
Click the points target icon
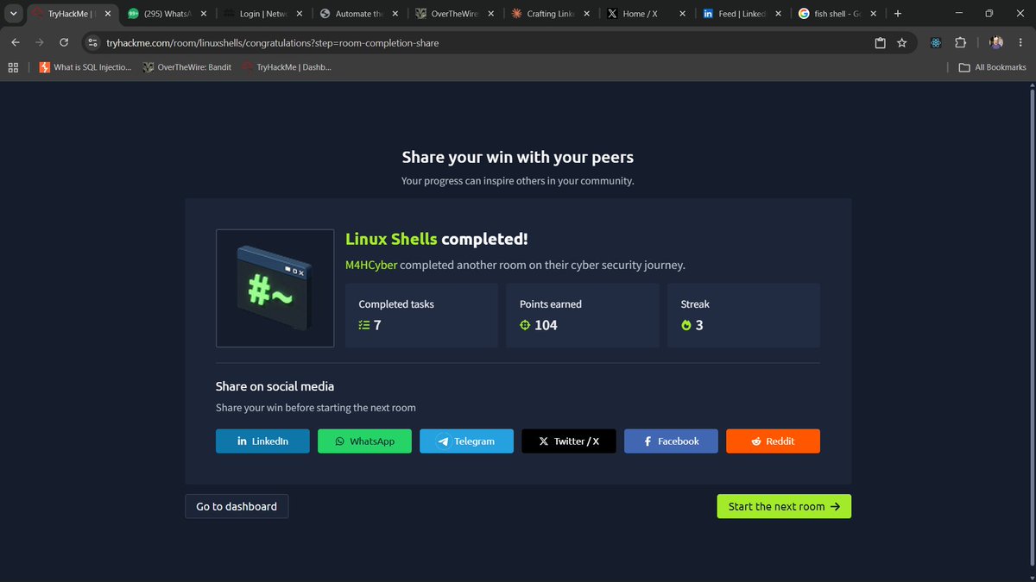pyautogui.click(x=525, y=325)
